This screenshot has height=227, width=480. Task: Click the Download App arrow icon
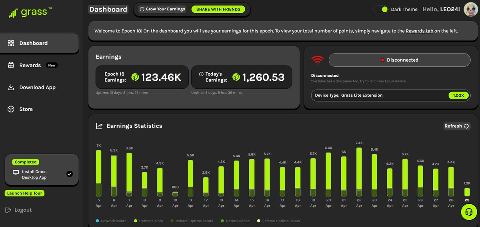tap(11, 87)
